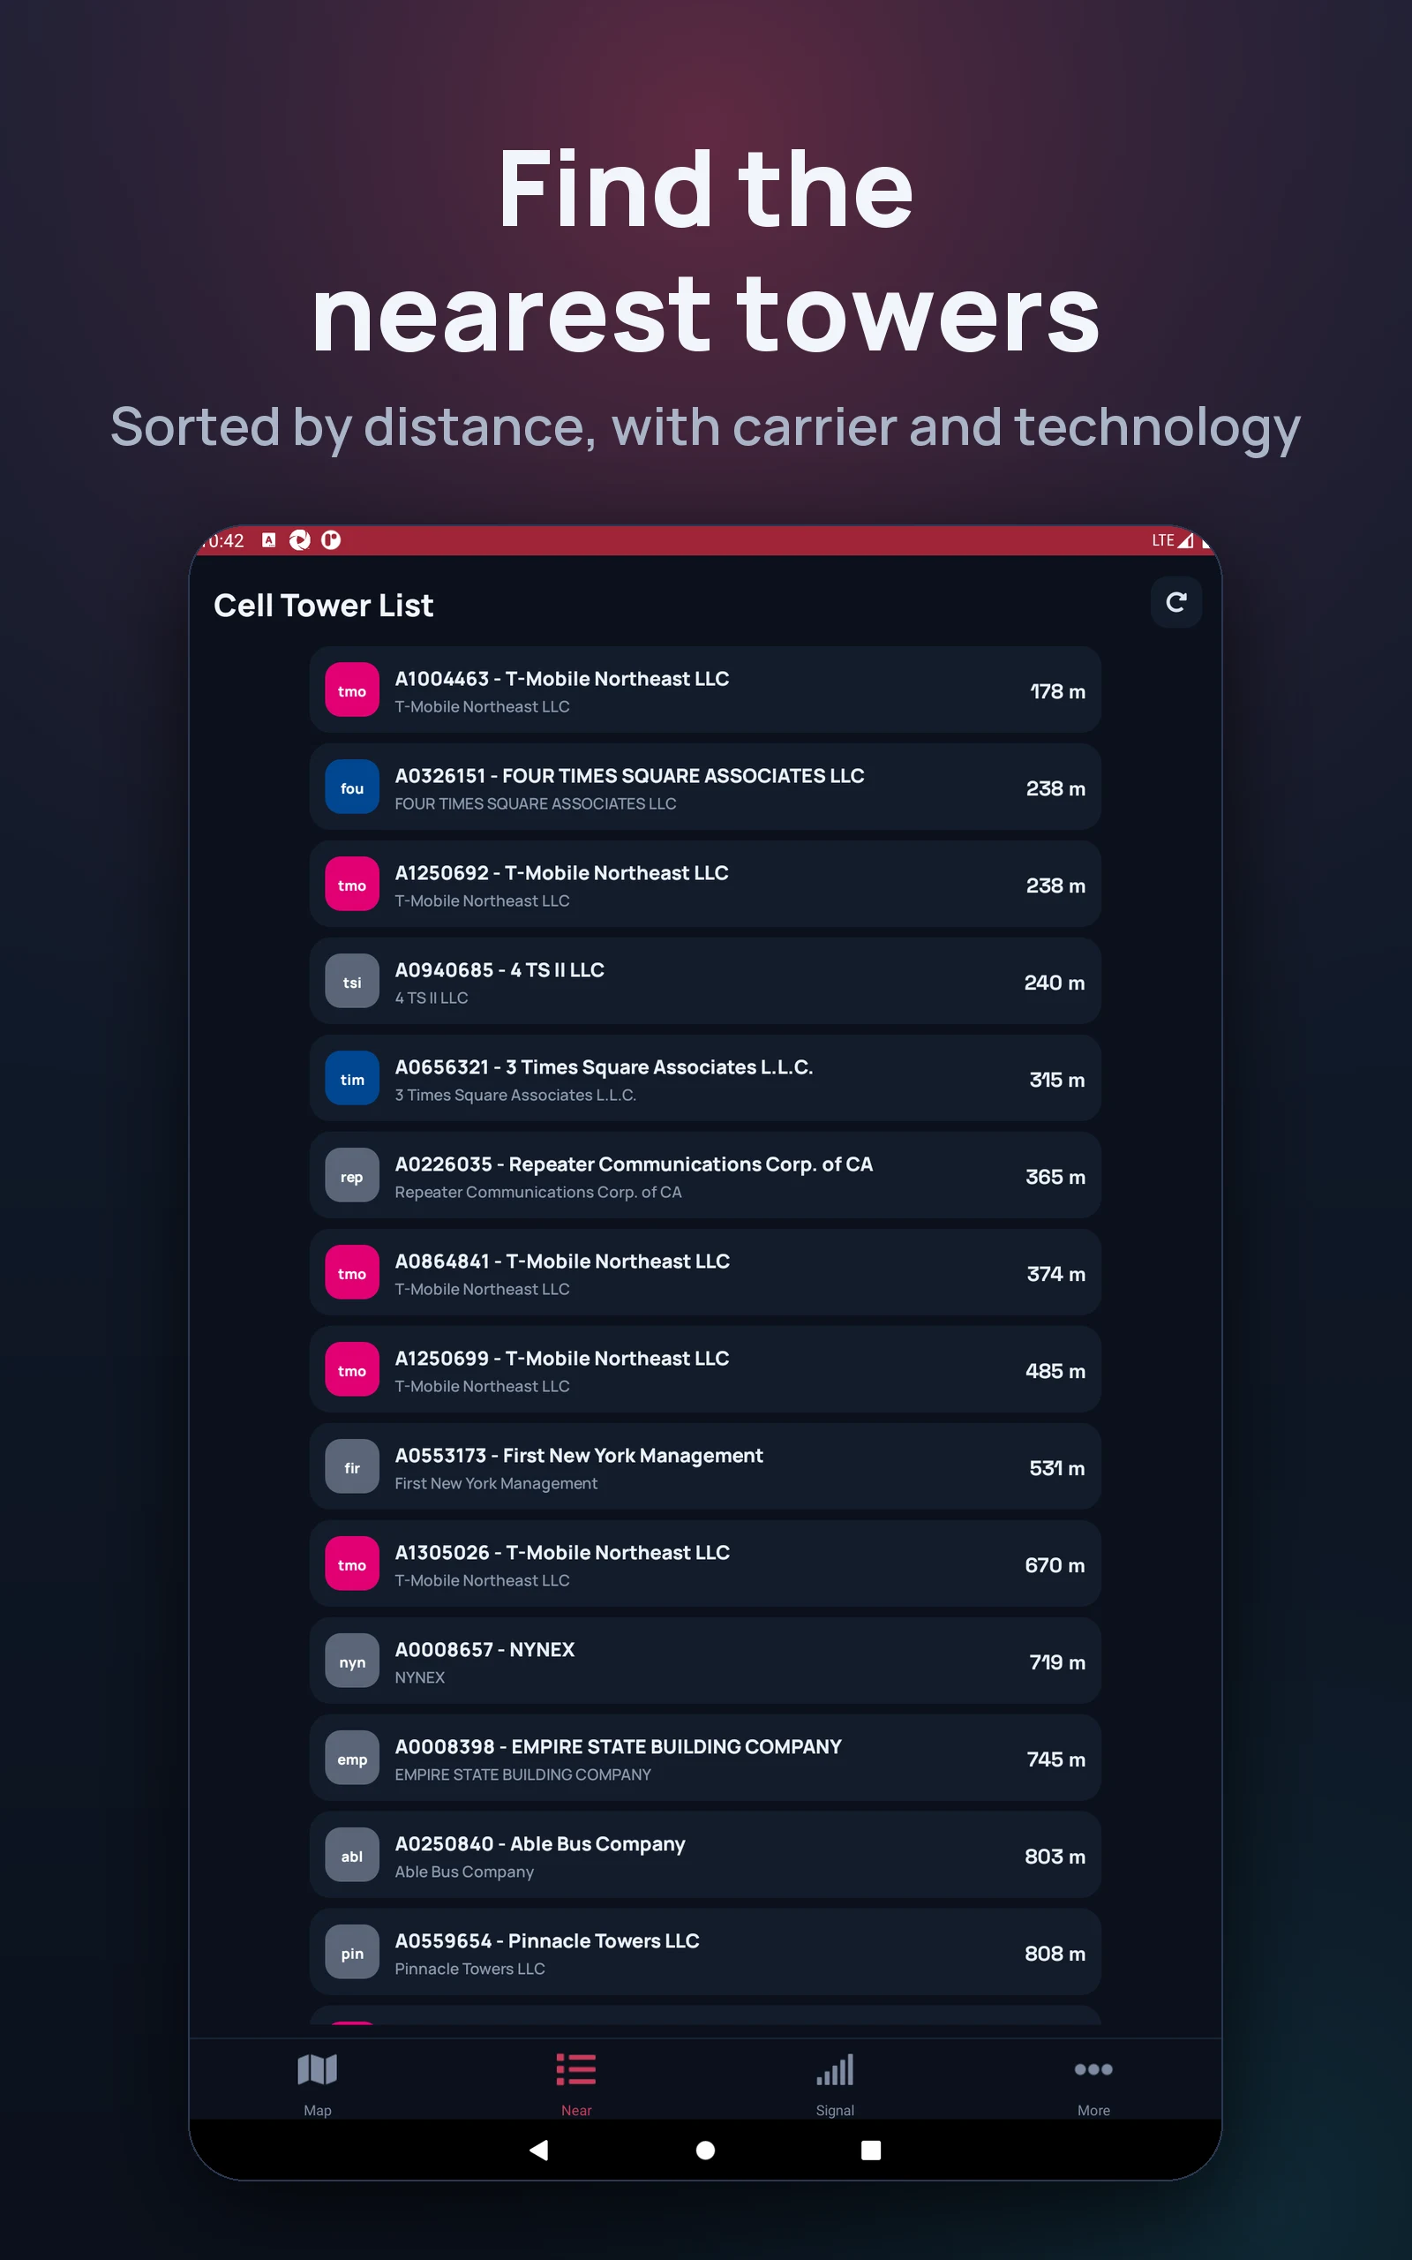
Task: Click the 808 m distance value
Action: [x=1055, y=1954]
